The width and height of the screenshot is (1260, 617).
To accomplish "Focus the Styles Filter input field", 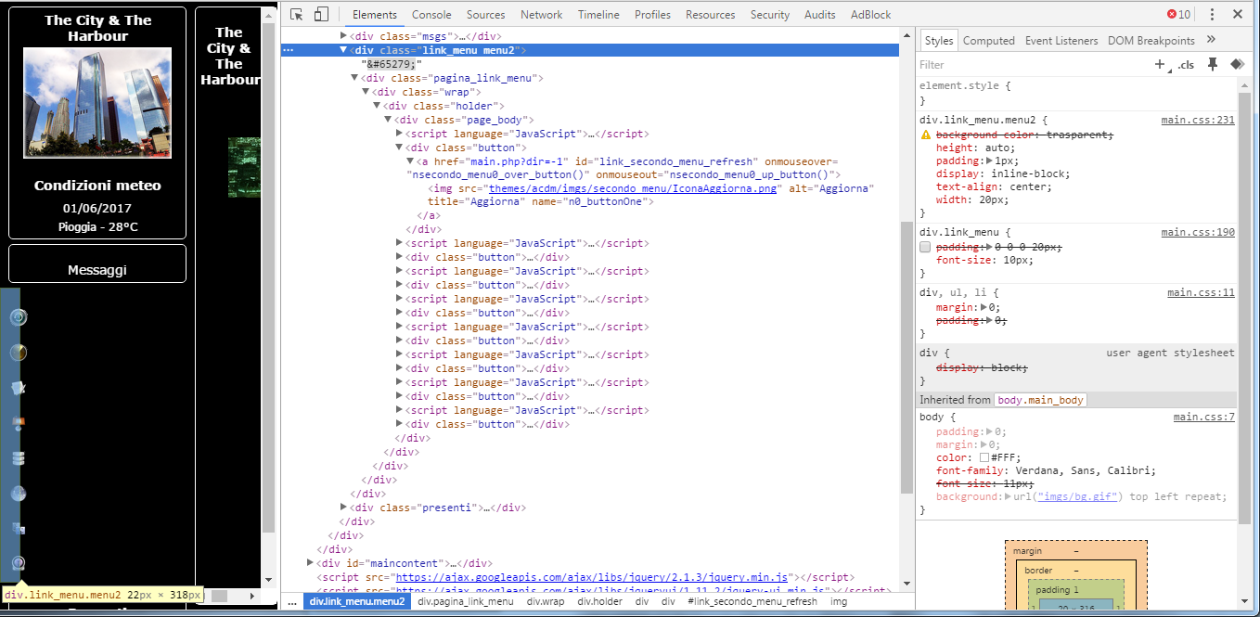I will tap(1030, 65).
